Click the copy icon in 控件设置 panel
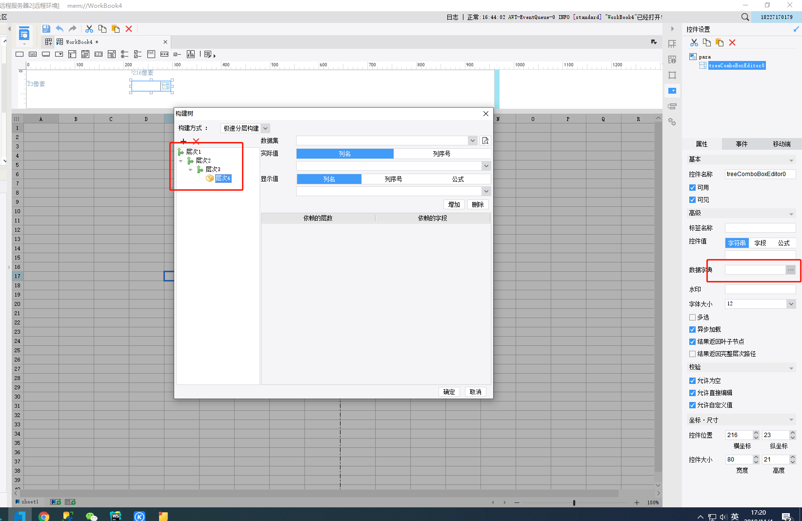The width and height of the screenshot is (802, 521). (707, 42)
